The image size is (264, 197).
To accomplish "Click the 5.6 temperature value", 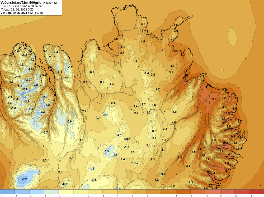I will [x=236, y=98].
